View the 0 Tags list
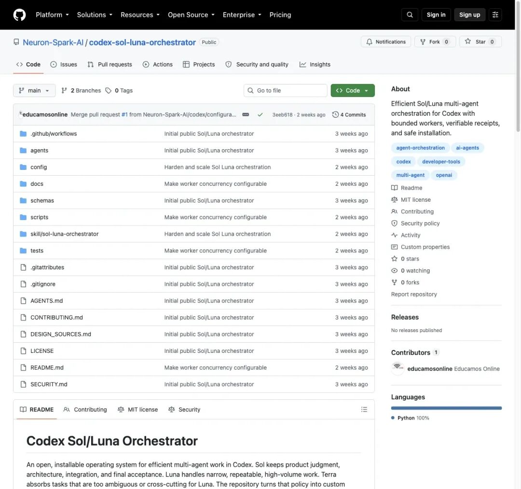Image resolution: width=521 pixels, height=489 pixels. coord(119,90)
